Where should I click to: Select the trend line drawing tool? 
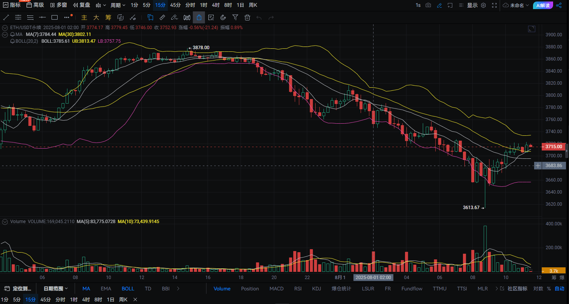coord(6,17)
